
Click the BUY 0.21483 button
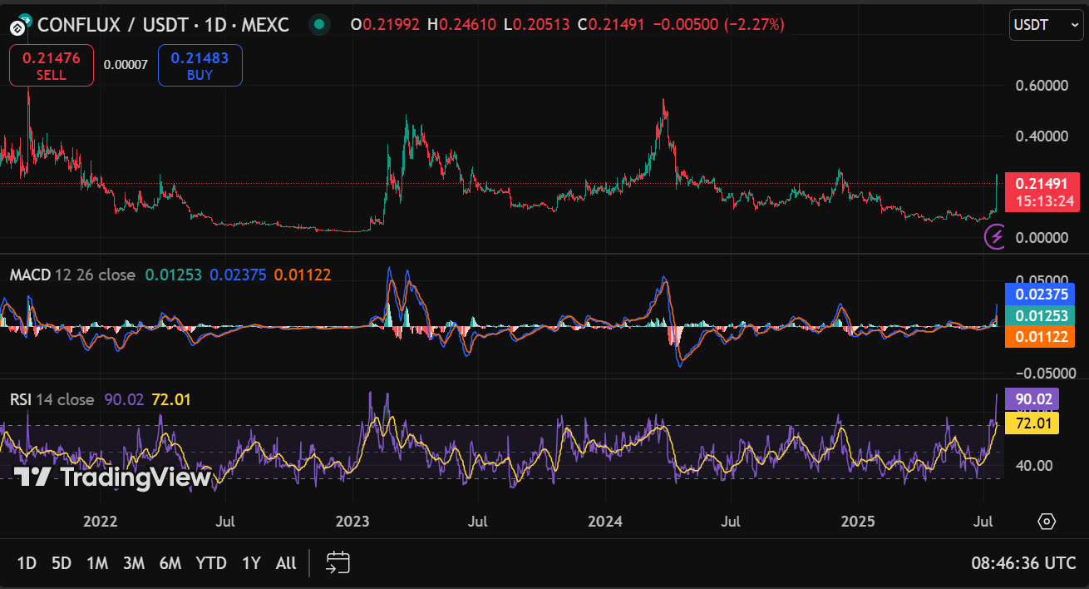click(x=200, y=66)
